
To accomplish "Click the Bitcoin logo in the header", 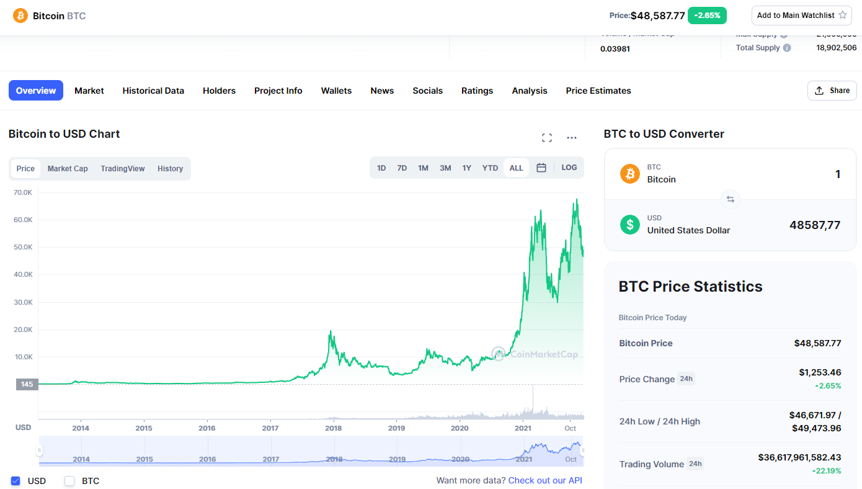I will (20, 16).
